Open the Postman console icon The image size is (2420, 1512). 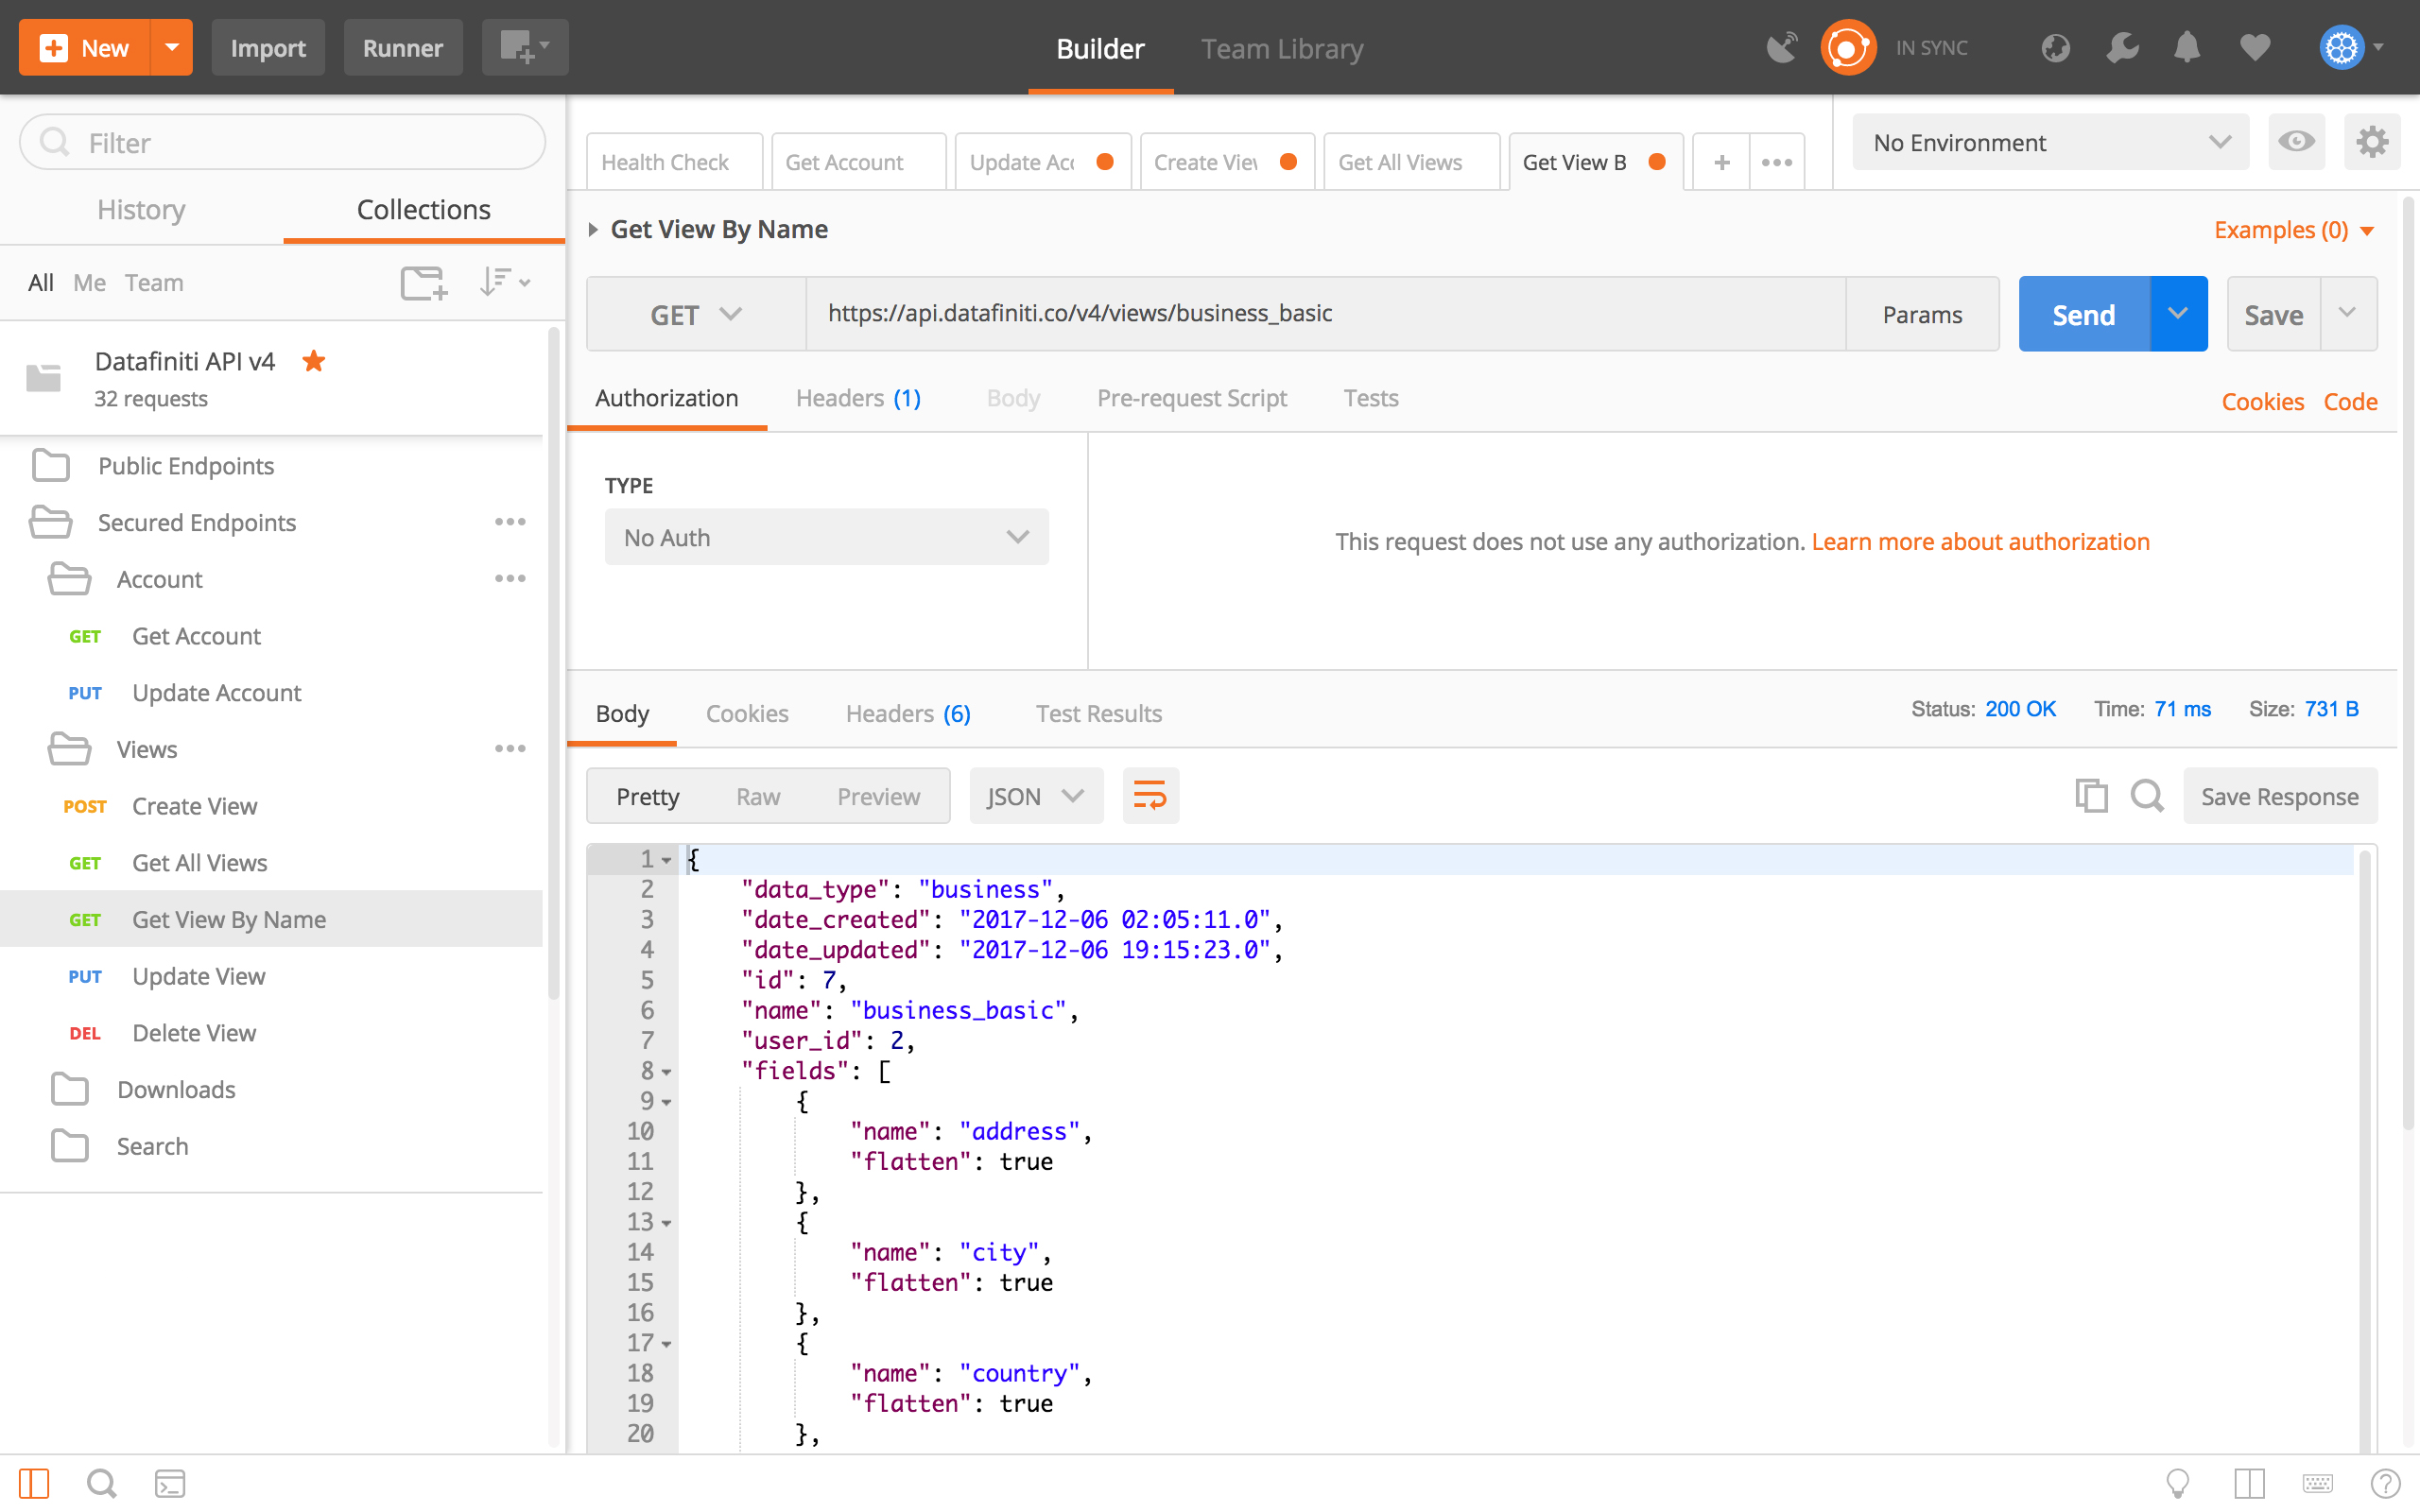(x=170, y=1484)
